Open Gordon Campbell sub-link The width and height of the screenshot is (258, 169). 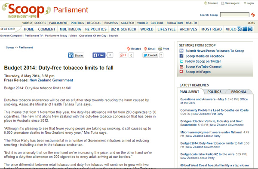coord(11,36)
